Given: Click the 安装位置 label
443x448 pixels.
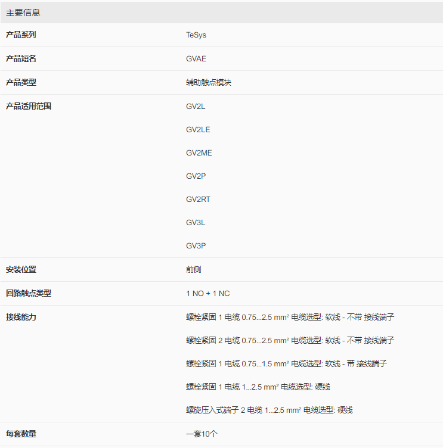Looking at the screenshot, I should pos(21,269).
